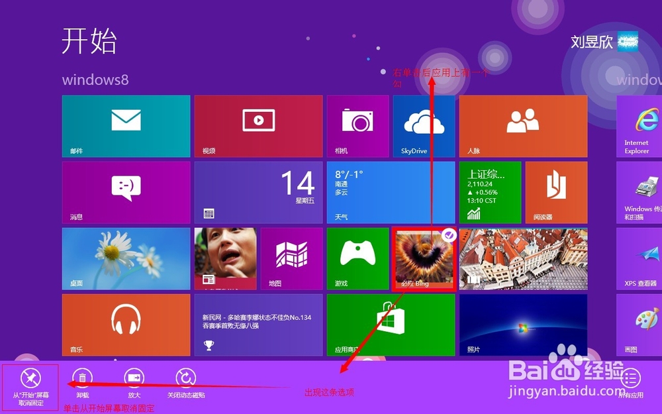Open the Video (视频) tile

pyautogui.click(x=258, y=127)
